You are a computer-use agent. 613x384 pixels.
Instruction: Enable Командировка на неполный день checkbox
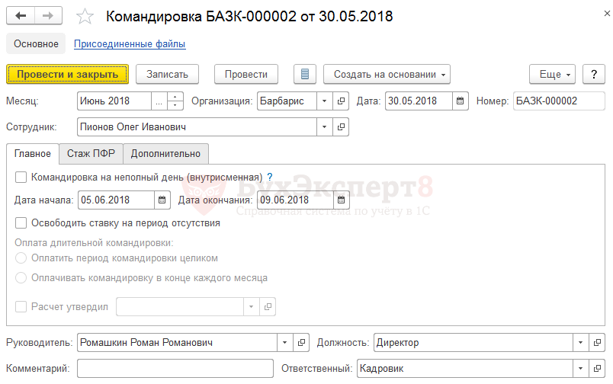pos(21,177)
